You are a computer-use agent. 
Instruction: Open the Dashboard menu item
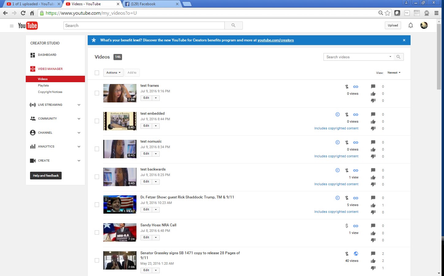[x=47, y=55]
